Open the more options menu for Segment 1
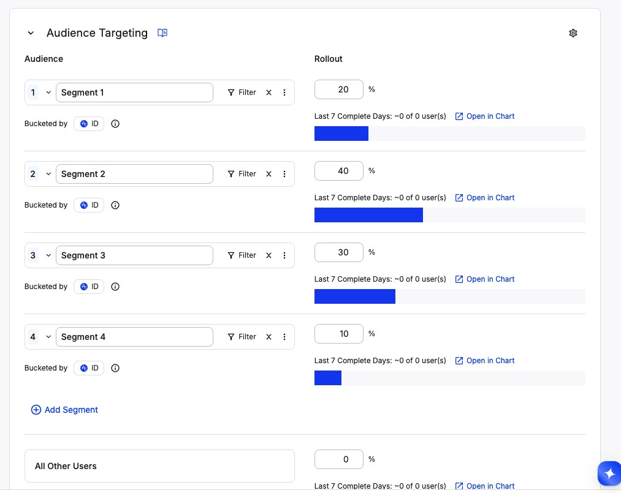The image size is (621, 493). coord(284,92)
